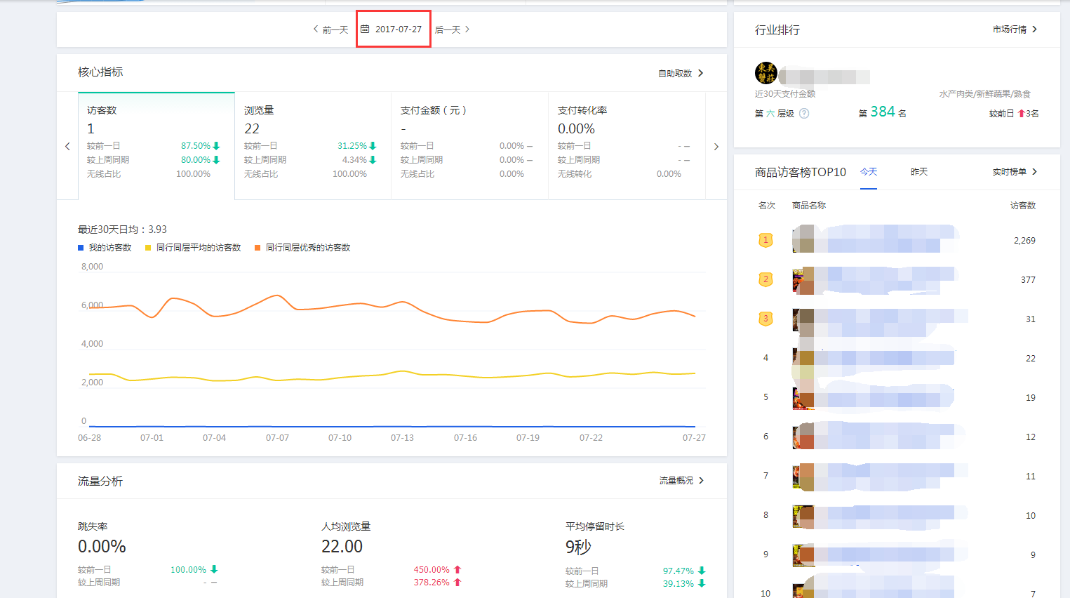Click the help icon next to 层级

click(804, 114)
